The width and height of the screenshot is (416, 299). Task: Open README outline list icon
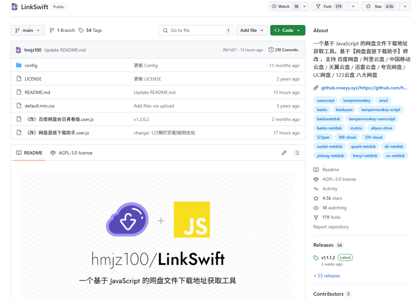[297, 153]
